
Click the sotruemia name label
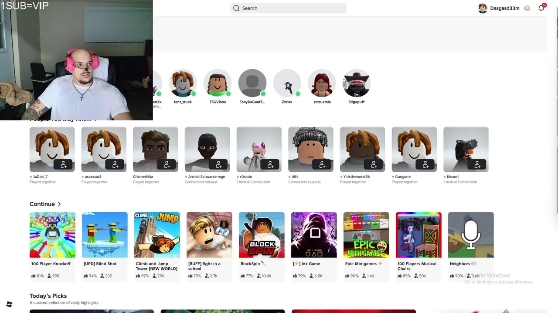pos(322,102)
